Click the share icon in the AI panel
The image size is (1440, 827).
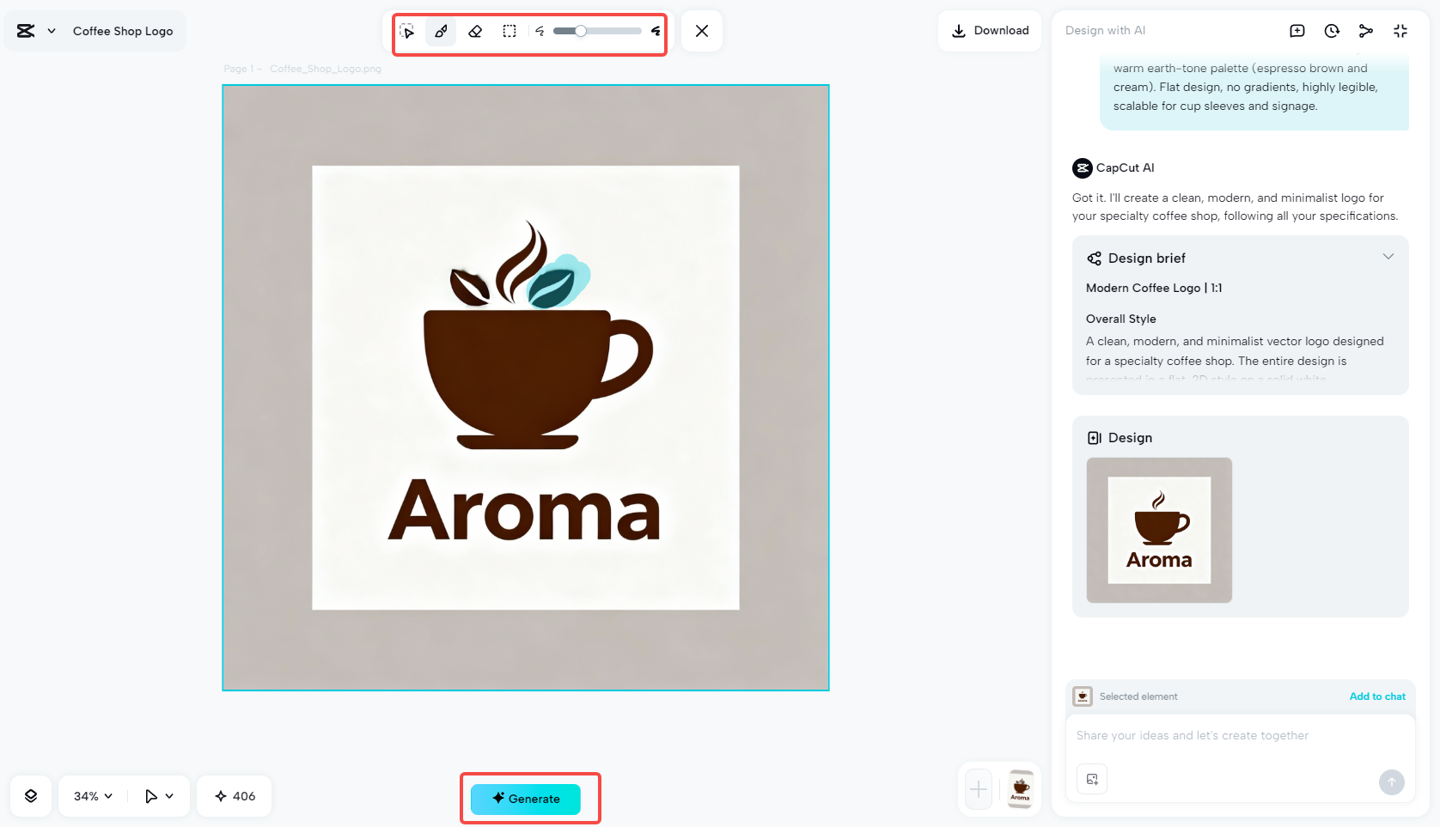pyautogui.click(x=1365, y=30)
